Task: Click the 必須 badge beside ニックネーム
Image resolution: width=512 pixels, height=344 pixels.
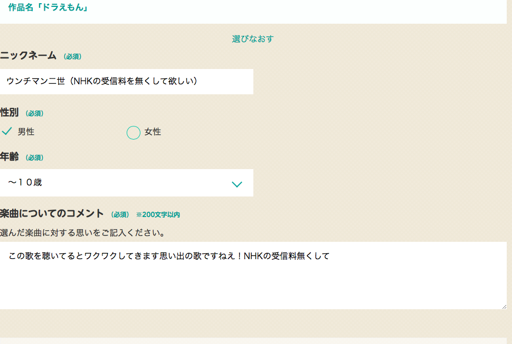Action: [x=72, y=57]
